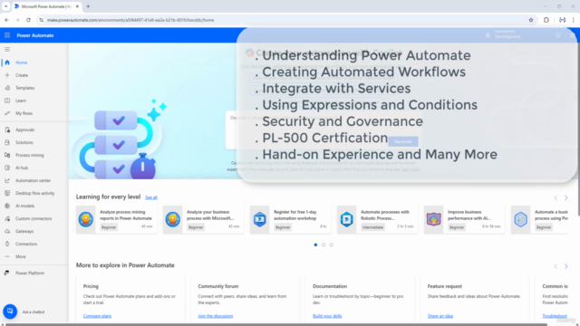Click the Power Automate header title
Viewport: 580px width, 326px height.
[x=35, y=35]
